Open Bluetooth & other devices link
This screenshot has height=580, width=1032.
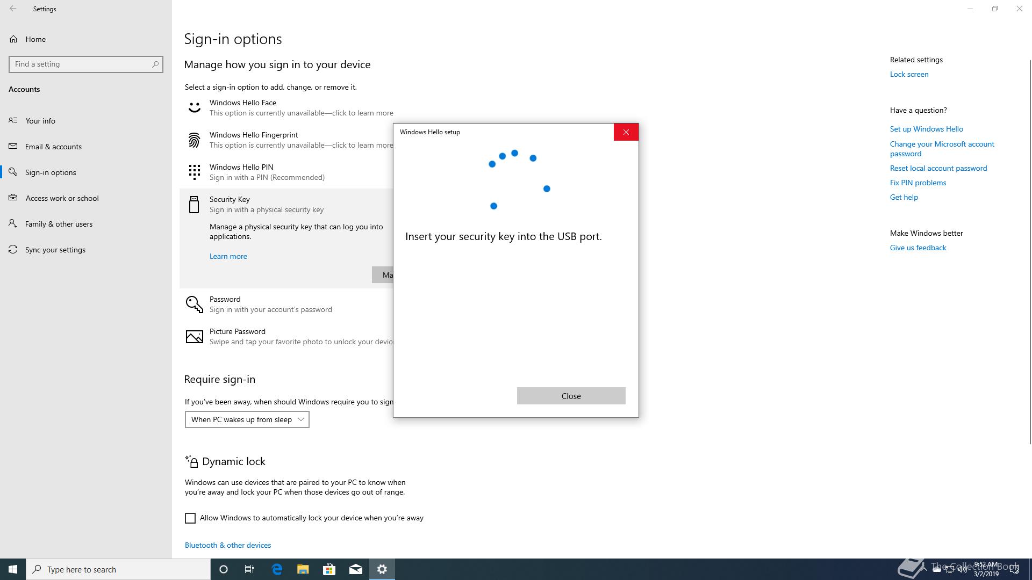point(228,545)
